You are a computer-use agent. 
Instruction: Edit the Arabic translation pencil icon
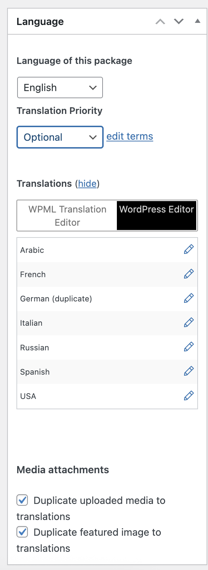189,249
